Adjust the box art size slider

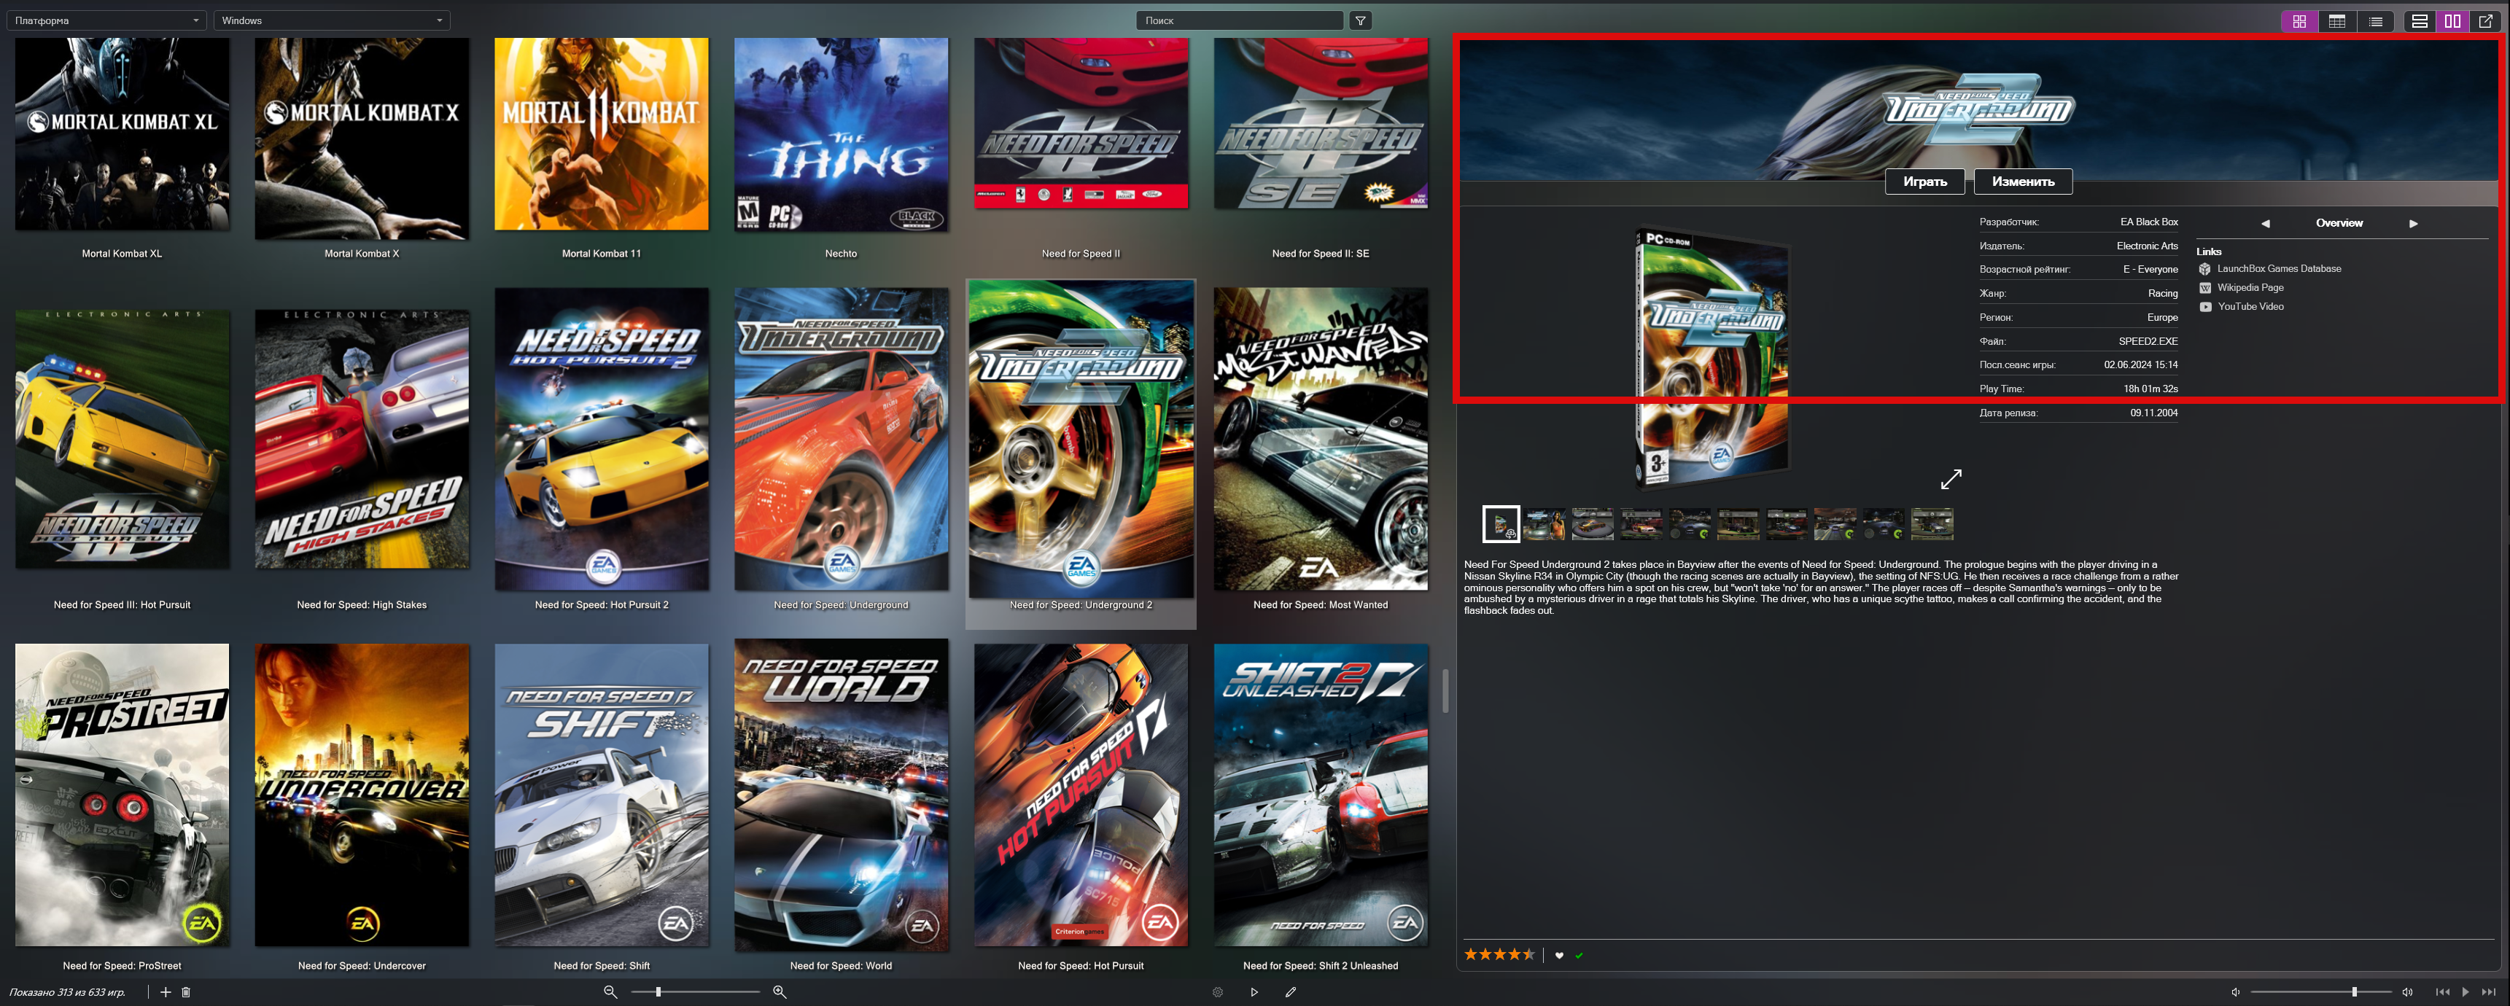click(x=696, y=991)
